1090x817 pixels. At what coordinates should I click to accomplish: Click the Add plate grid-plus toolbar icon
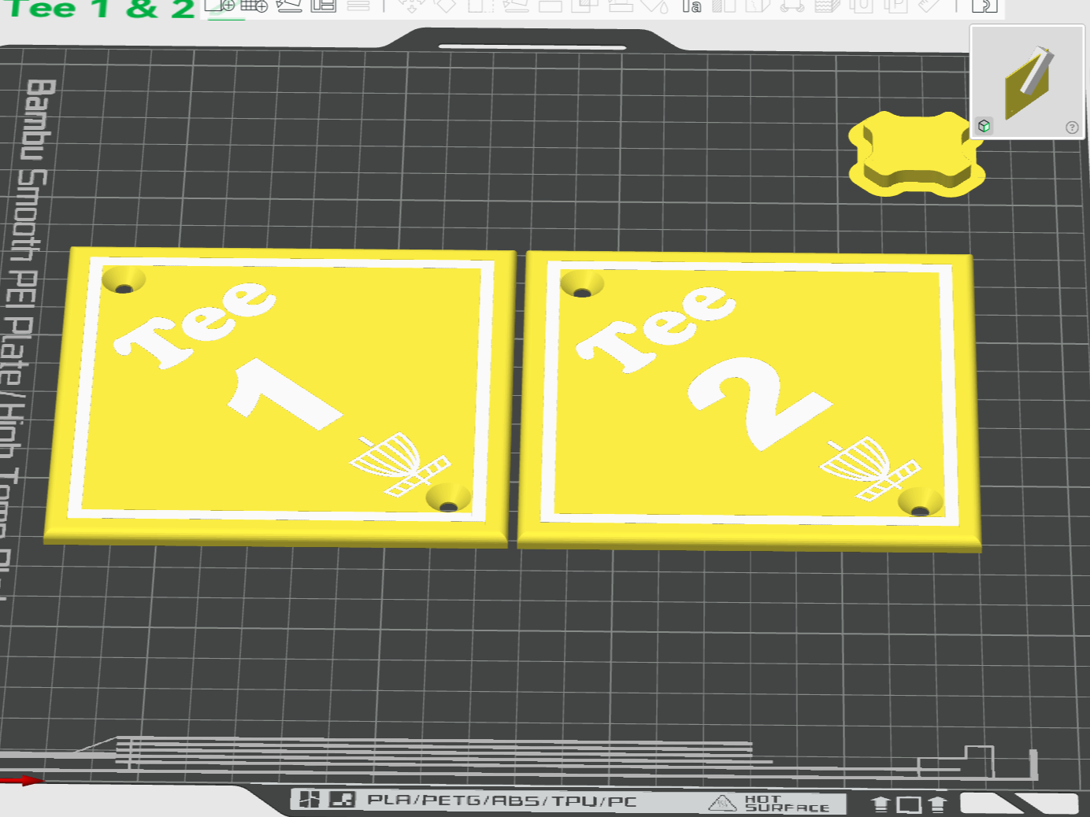[254, 6]
